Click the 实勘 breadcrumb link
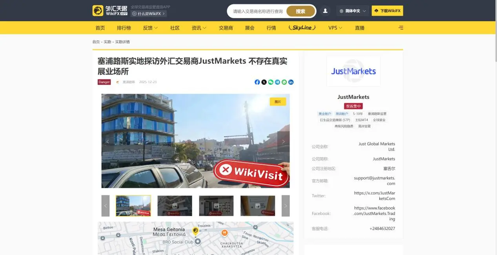The image size is (497, 255). [107, 42]
